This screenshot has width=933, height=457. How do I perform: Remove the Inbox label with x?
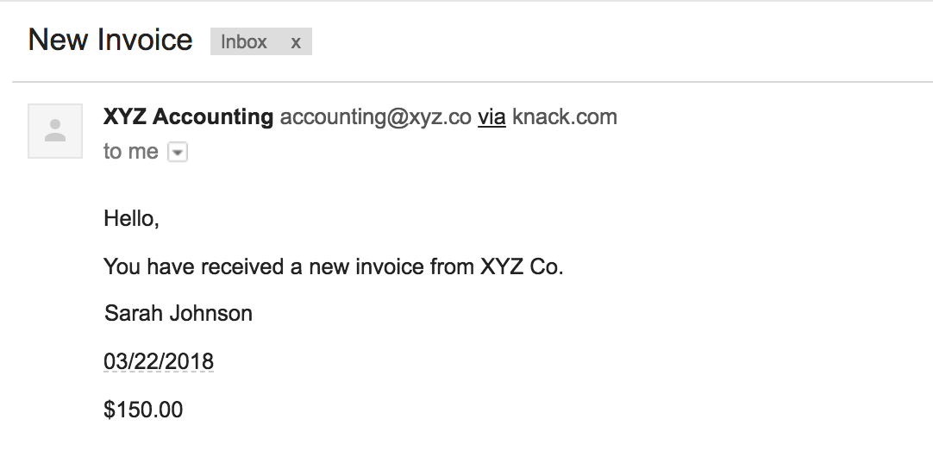pos(296,42)
